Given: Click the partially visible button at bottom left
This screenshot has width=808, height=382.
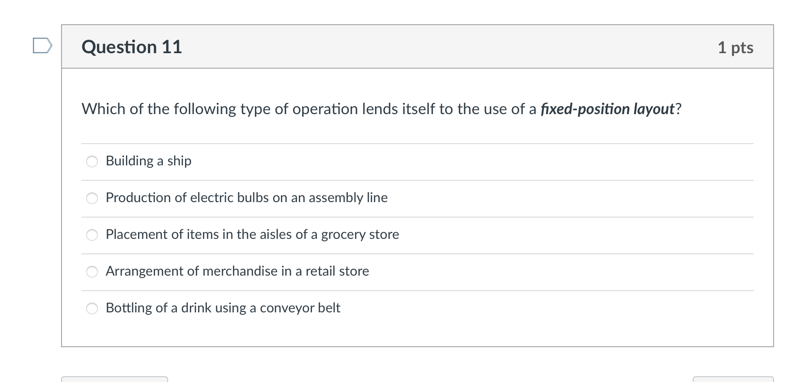Looking at the screenshot, I should point(114,380).
